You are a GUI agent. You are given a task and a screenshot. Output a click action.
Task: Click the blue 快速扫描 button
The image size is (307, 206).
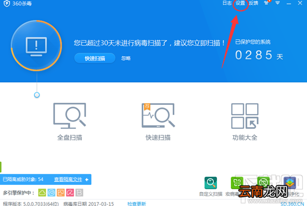point(95,58)
